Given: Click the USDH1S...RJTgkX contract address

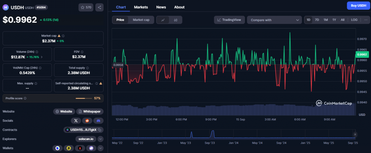Looking at the screenshot, I should tap(84, 130).
